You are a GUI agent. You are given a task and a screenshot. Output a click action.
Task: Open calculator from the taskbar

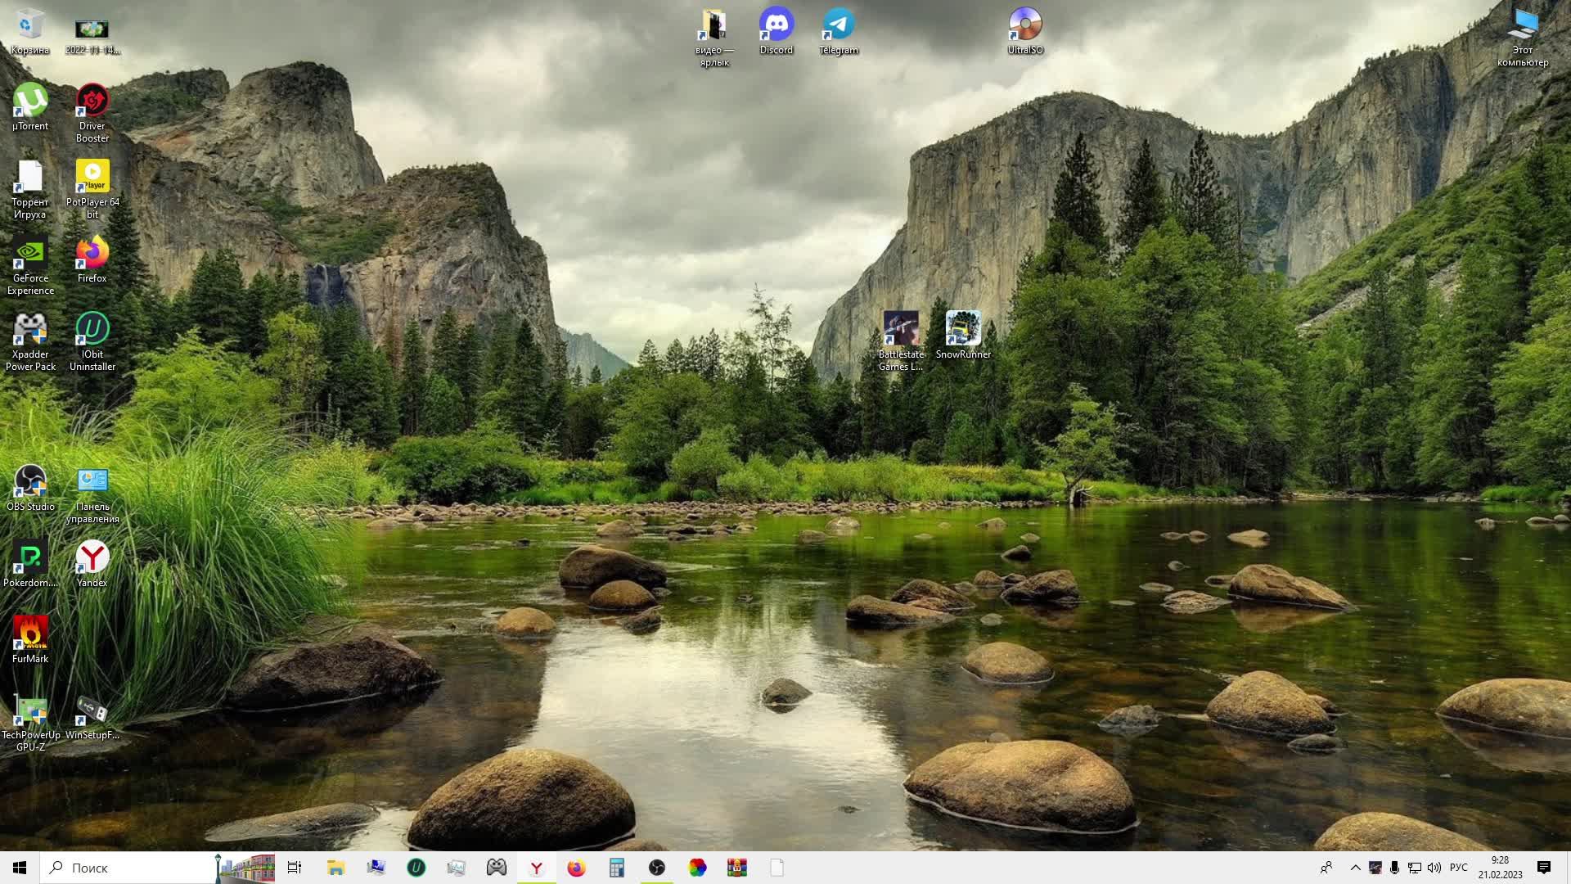pos(616,868)
